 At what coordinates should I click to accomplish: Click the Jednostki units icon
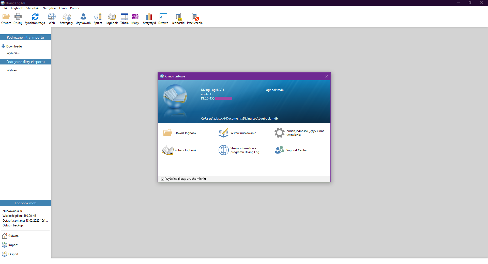178,19
